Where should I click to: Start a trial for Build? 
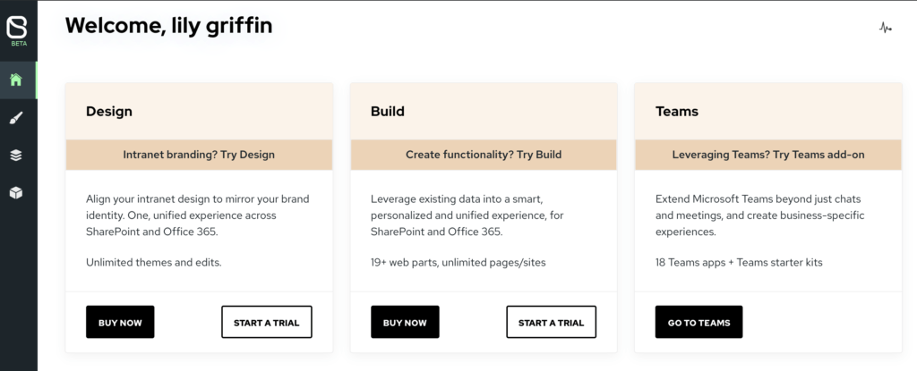click(551, 322)
